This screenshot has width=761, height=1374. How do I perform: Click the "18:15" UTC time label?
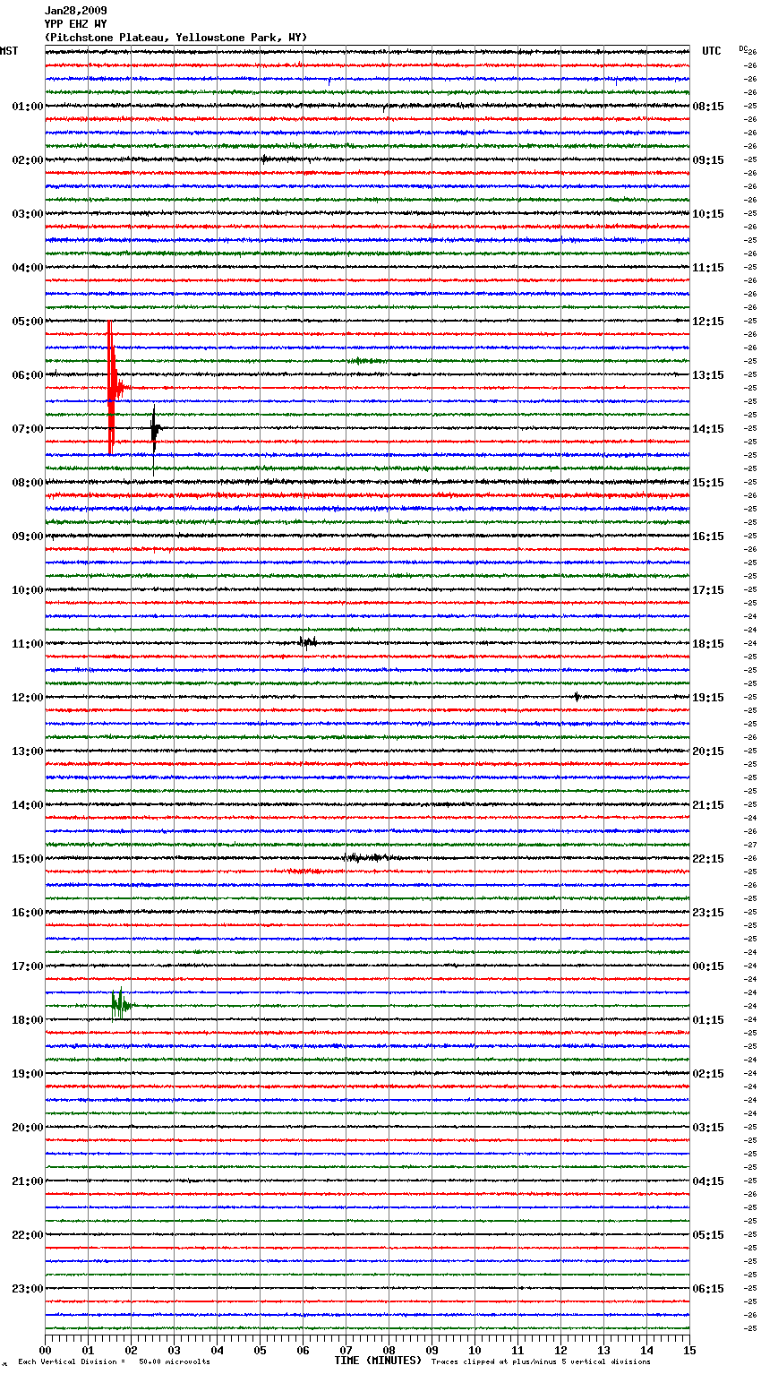coord(708,644)
